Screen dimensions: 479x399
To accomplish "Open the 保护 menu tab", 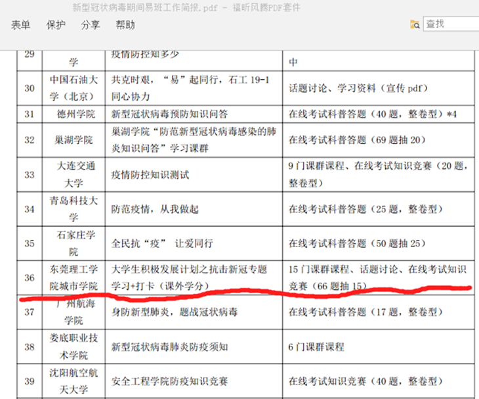I will [56, 25].
